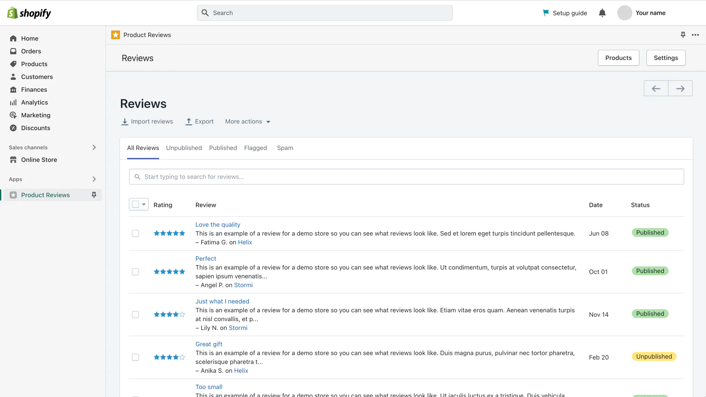Switch to the Published tab
This screenshot has width=706, height=397.
(x=223, y=148)
